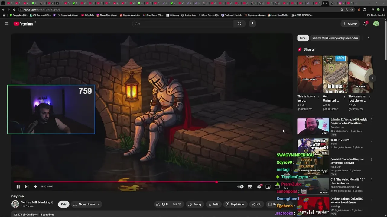Open the YouTube hamburger guide menu
Image resolution: width=387 pixels, height=217 pixels.
[7, 24]
